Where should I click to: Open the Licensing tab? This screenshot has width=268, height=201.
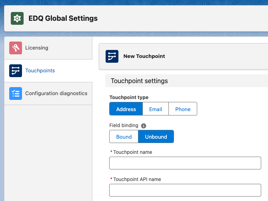[x=36, y=48]
